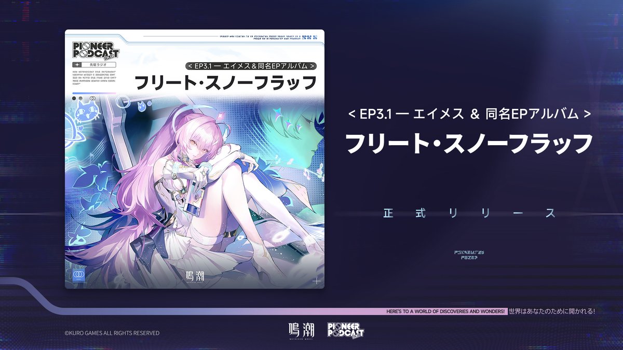Click the large white title フリート・スノーフラッフ

pos(469,143)
